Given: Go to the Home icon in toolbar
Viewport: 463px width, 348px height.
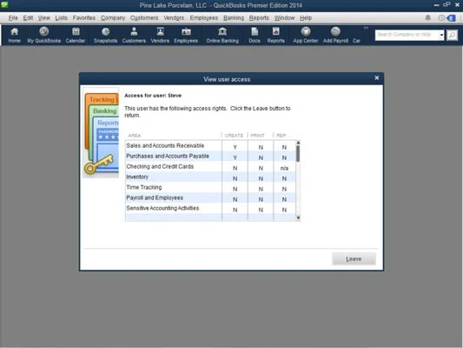Looking at the screenshot, I should (14, 35).
